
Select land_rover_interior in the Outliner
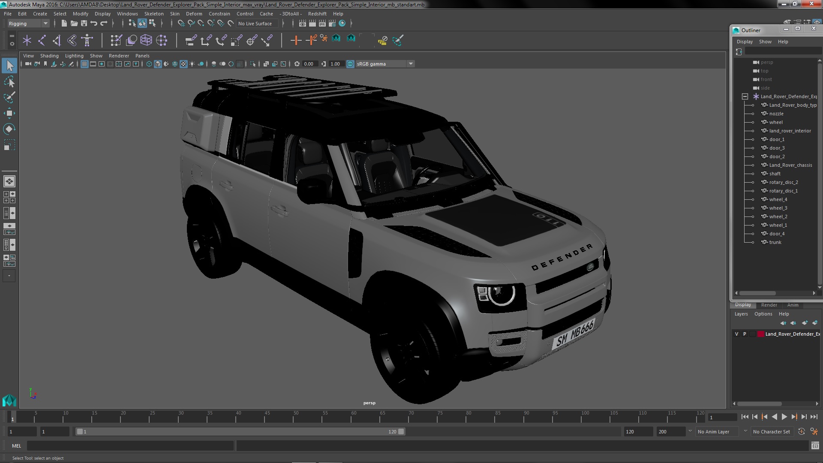click(x=790, y=131)
